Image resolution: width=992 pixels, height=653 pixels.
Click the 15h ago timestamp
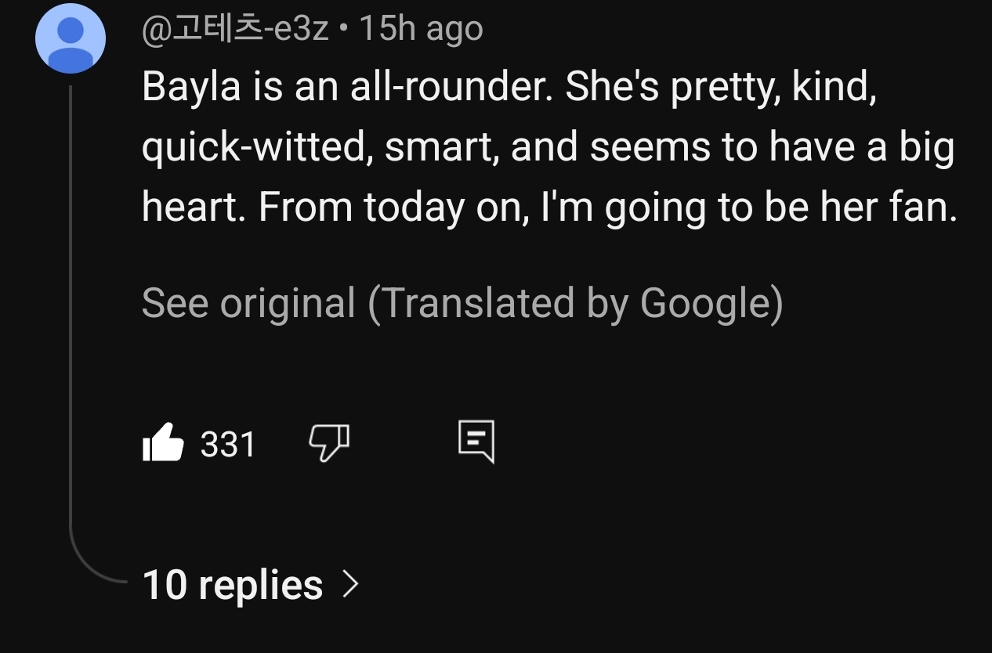(421, 30)
